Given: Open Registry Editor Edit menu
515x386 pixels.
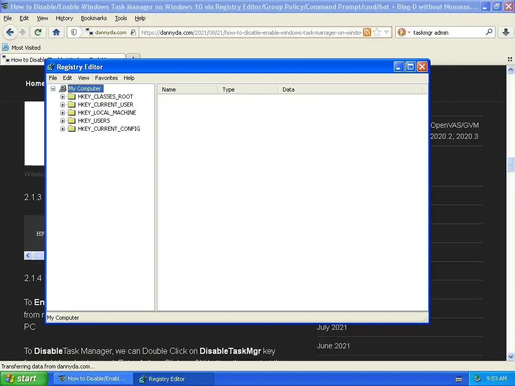Looking at the screenshot, I should pos(67,78).
